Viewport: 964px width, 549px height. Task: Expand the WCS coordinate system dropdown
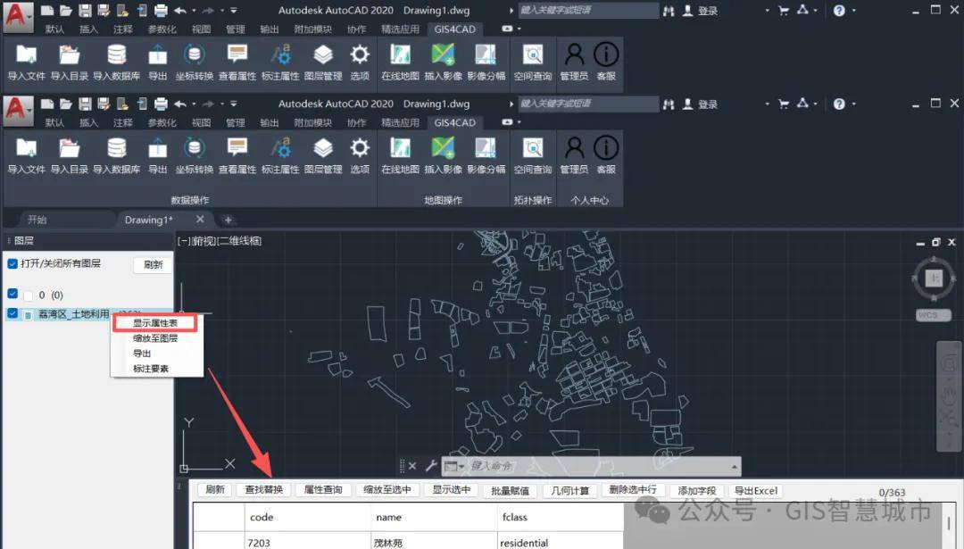tap(934, 315)
